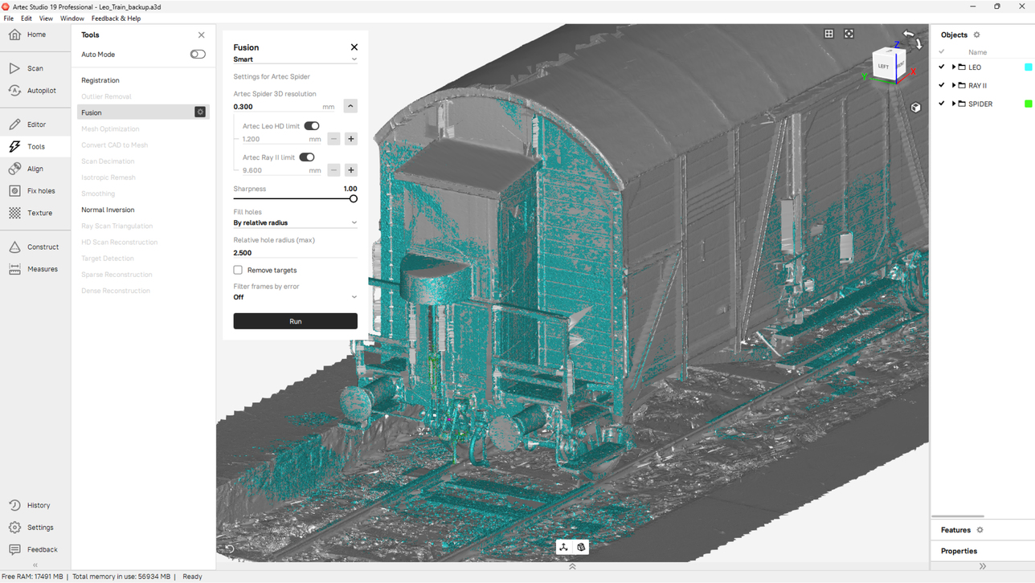Click the Run button
Viewport: 1035px width, 583px height.
click(x=295, y=321)
